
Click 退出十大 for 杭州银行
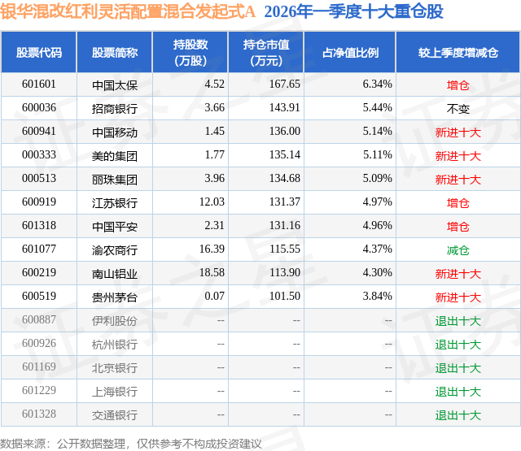point(458,345)
